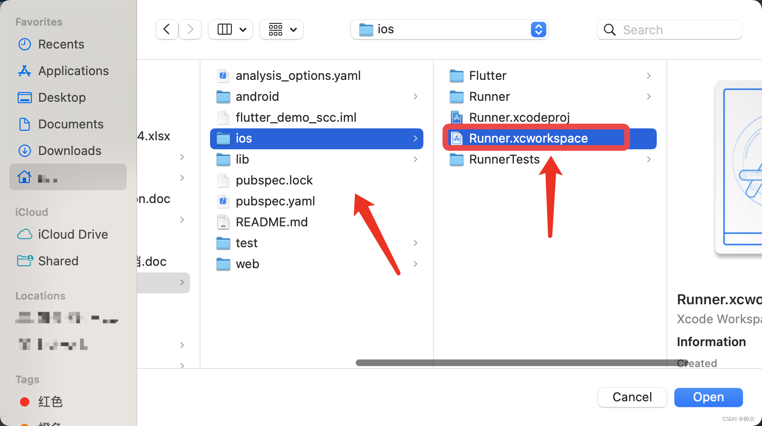Click the Shared folder icon

(x=25, y=261)
